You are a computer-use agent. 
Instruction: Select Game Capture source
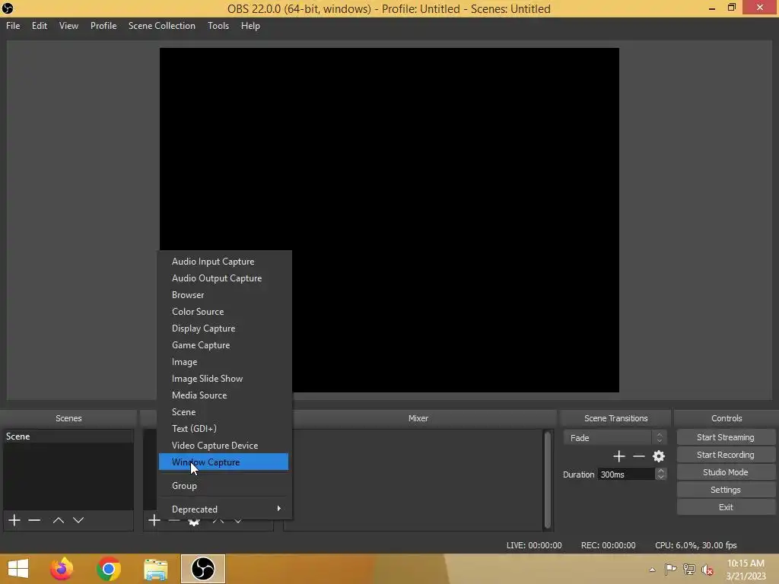coord(223,344)
